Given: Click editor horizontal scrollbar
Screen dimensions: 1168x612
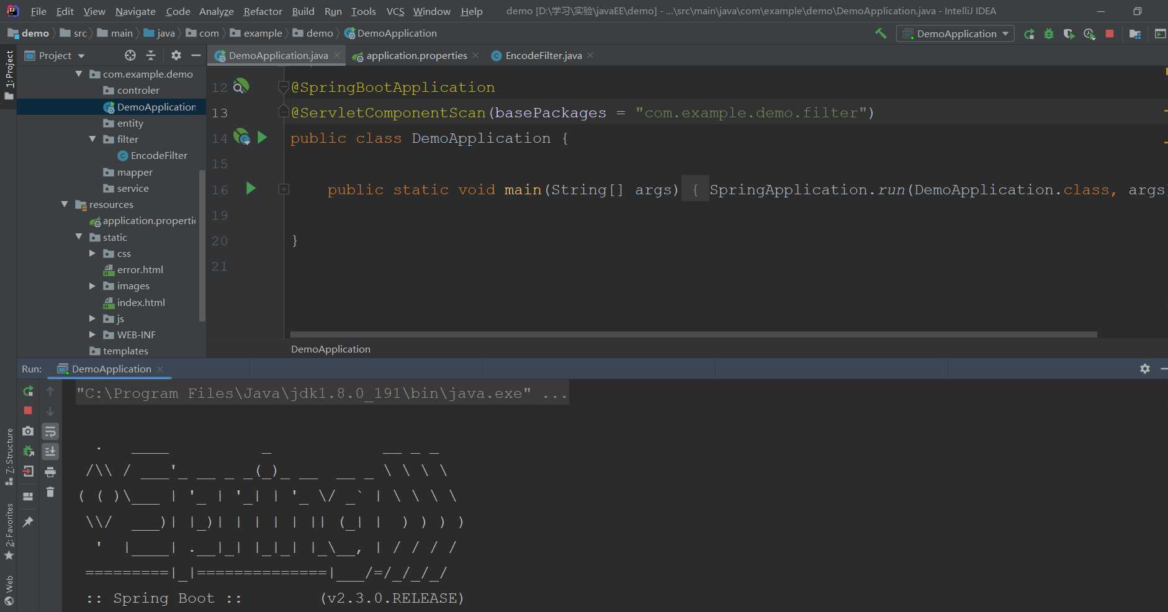Looking at the screenshot, I should coord(693,335).
